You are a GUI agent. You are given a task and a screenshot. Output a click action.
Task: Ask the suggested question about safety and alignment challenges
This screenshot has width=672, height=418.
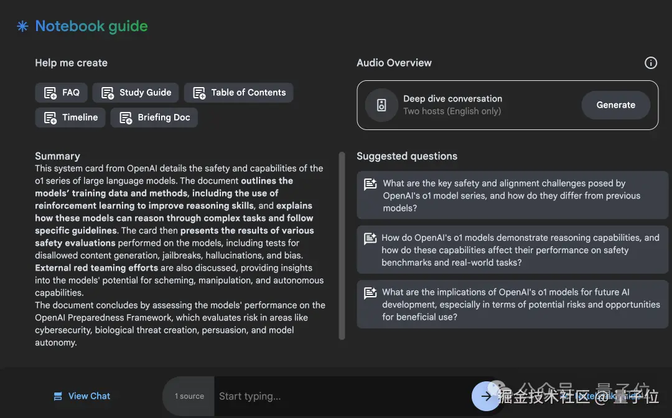point(512,196)
